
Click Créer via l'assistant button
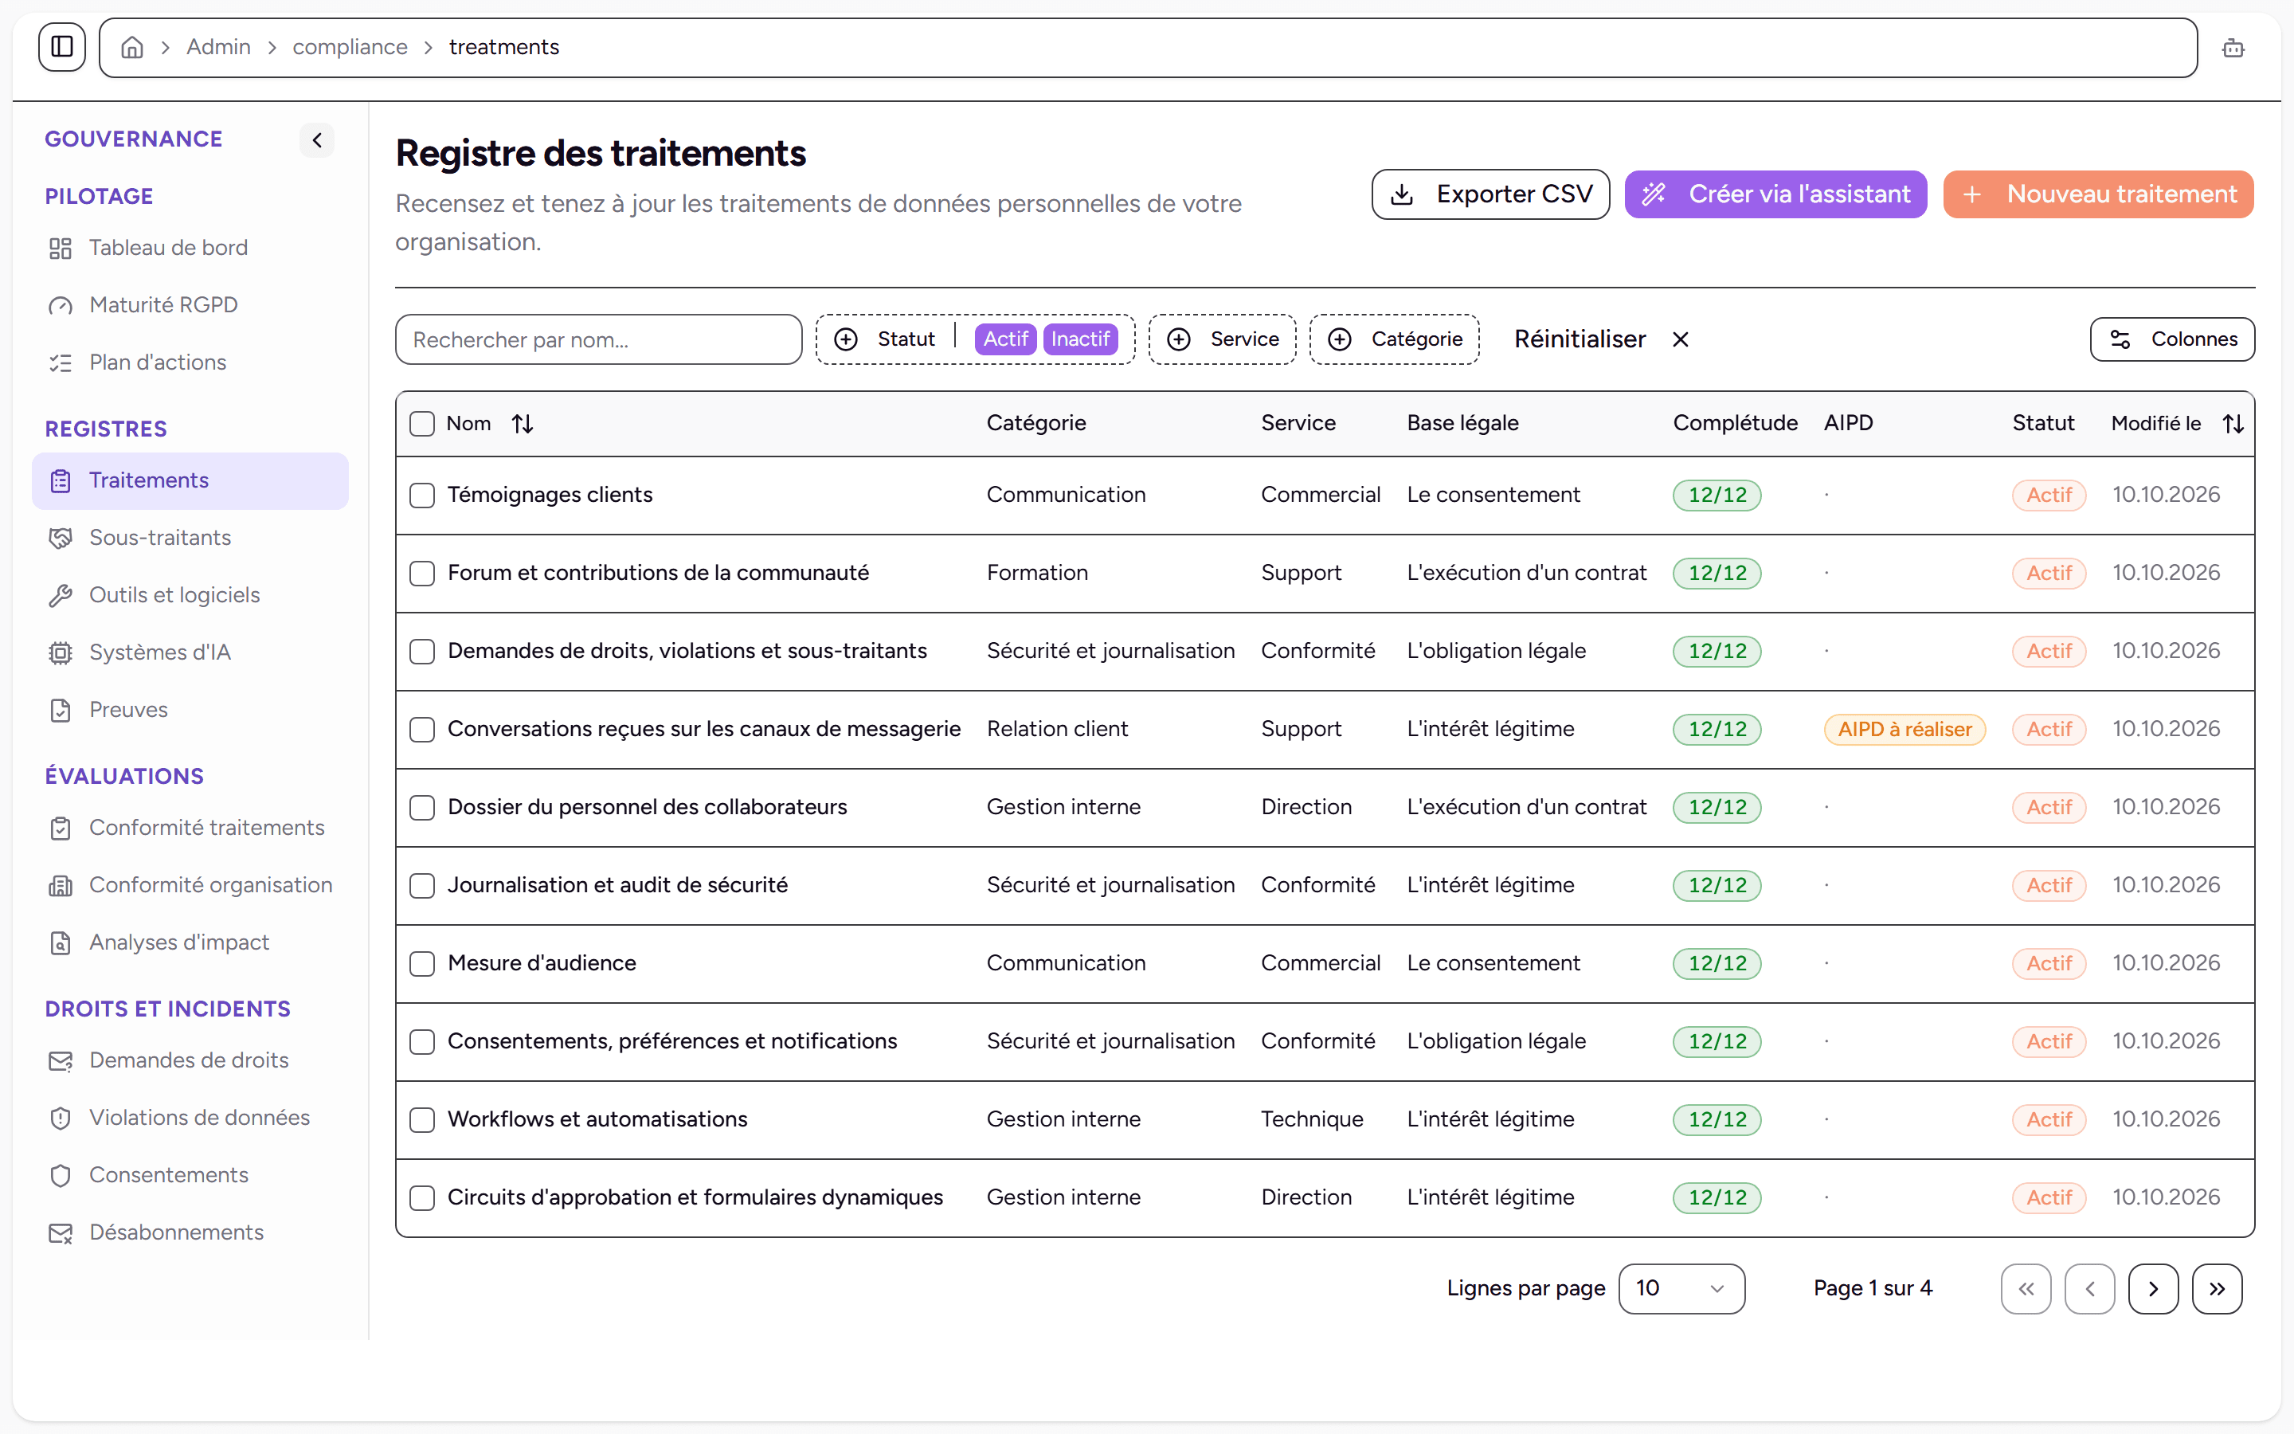[1775, 194]
